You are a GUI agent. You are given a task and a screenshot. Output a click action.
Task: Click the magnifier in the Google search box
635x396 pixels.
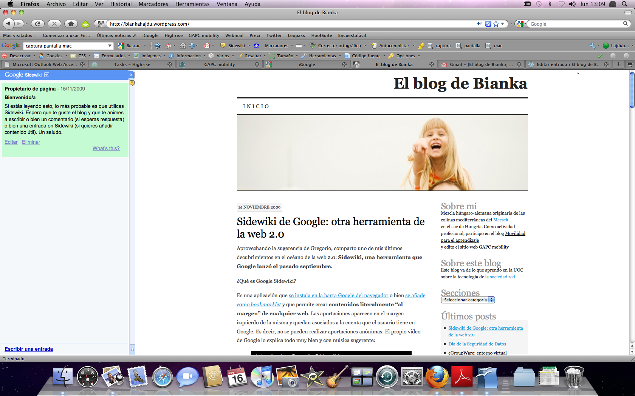coord(626,24)
